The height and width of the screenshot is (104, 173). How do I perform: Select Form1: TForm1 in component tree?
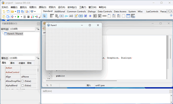coord(15,34)
